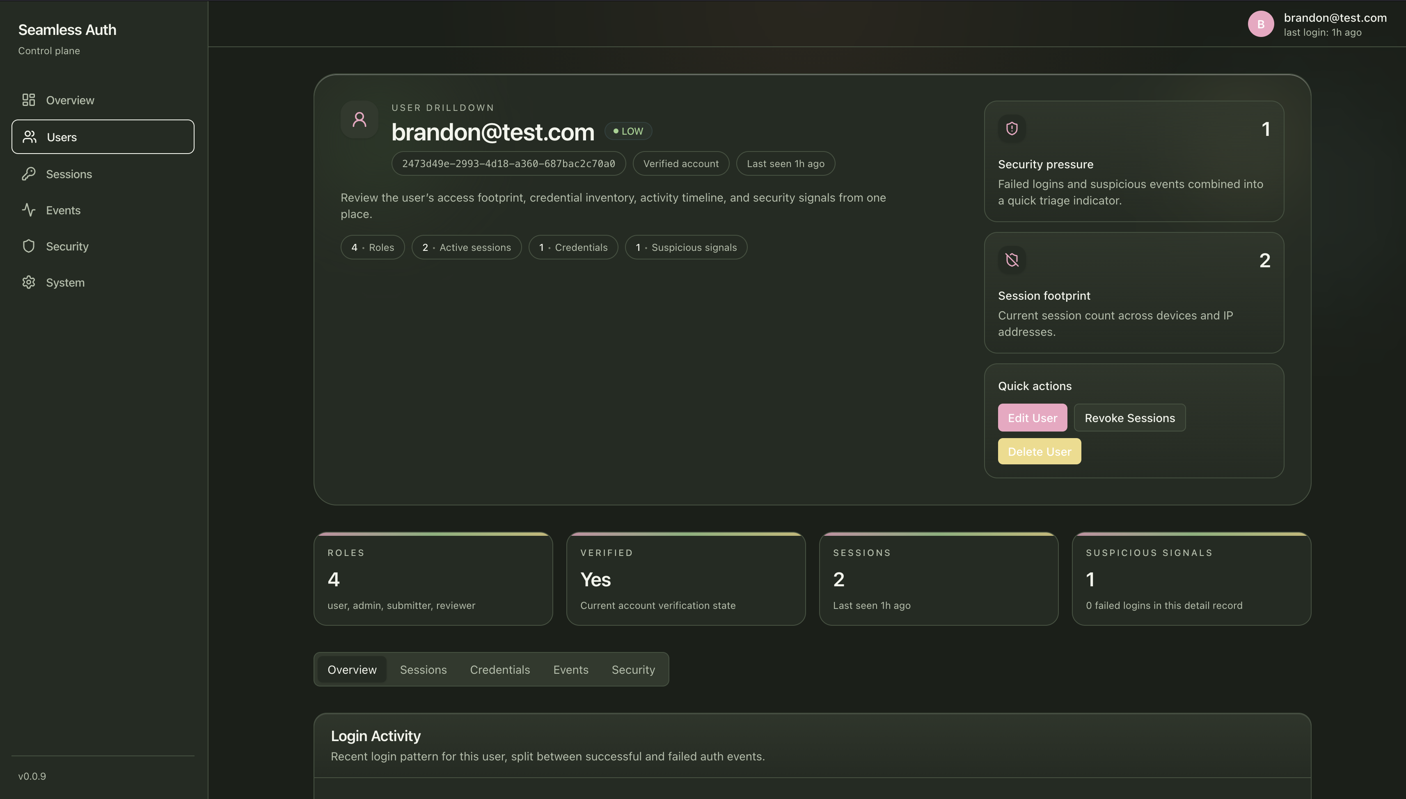
Task: Click the 1 Credentials chip
Action: (x=573, y=247)
